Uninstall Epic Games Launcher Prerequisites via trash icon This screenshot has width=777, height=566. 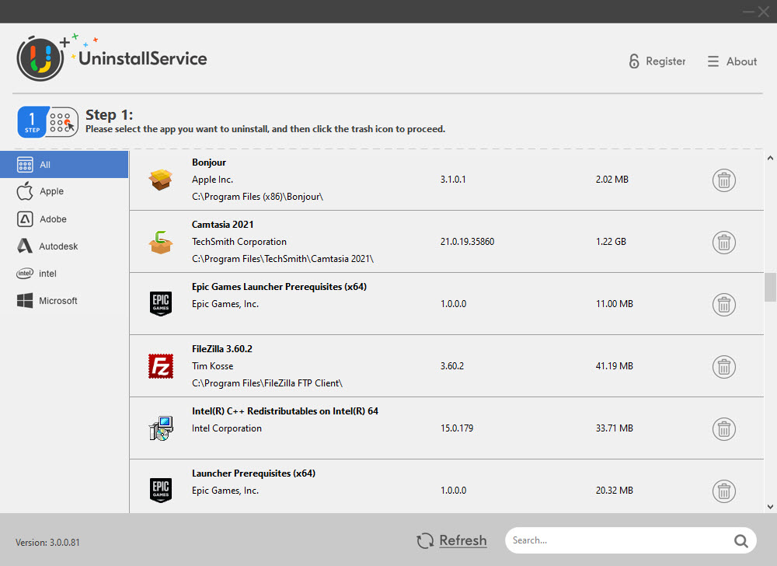tap(724, 305)
